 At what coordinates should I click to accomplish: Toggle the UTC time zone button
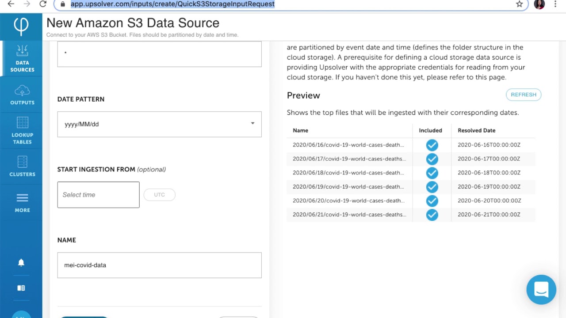click(x=160, y=195)
